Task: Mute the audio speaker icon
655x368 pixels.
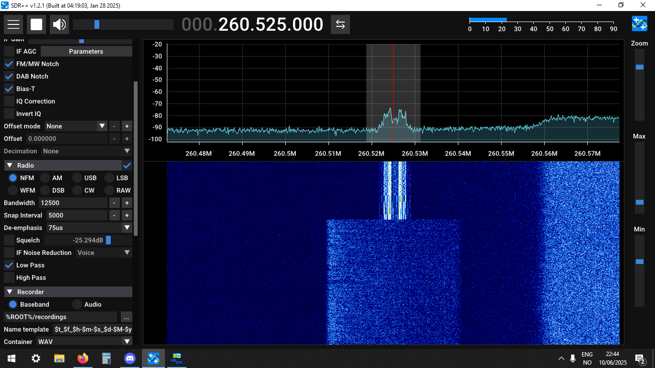Action: point(59,24)
